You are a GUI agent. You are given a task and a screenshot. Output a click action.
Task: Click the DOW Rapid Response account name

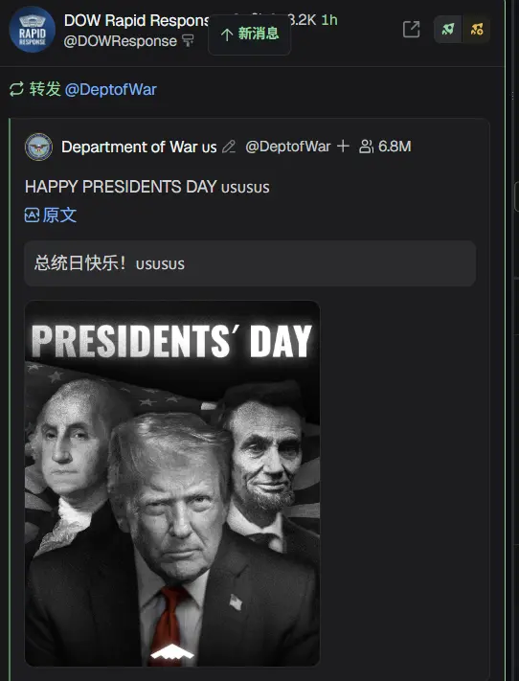click(x=136, y=20)
